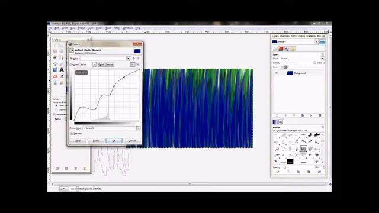Open the Layers tab menu arrow
Screen dimensions: 379x213
pos(322,54)
